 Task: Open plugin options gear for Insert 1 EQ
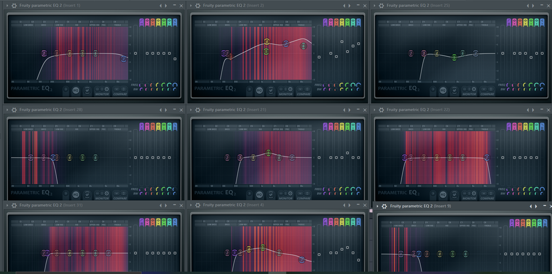point(14,6)
